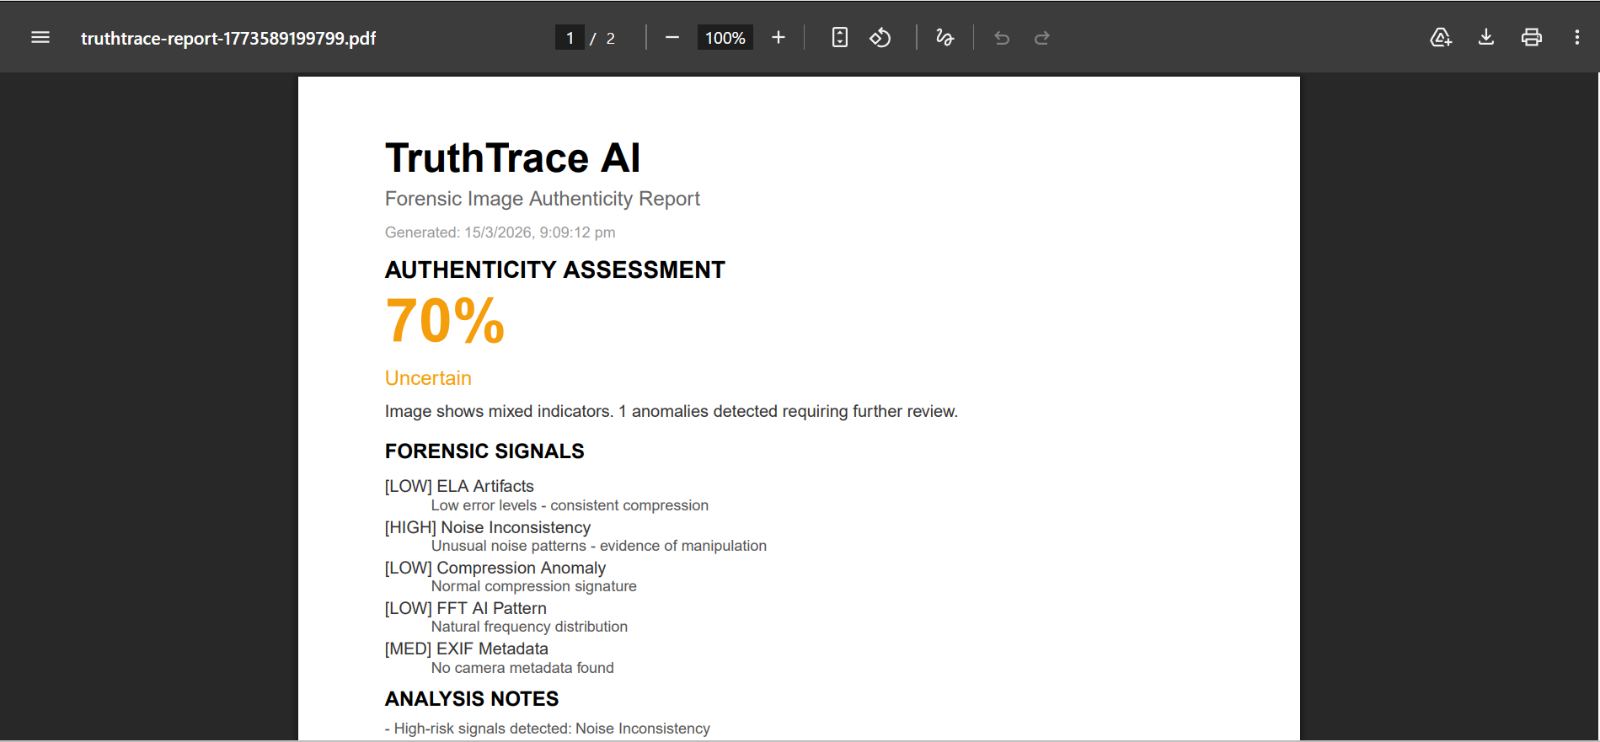
Task: Redo the annotation
Action: (x=1042, y=38)
